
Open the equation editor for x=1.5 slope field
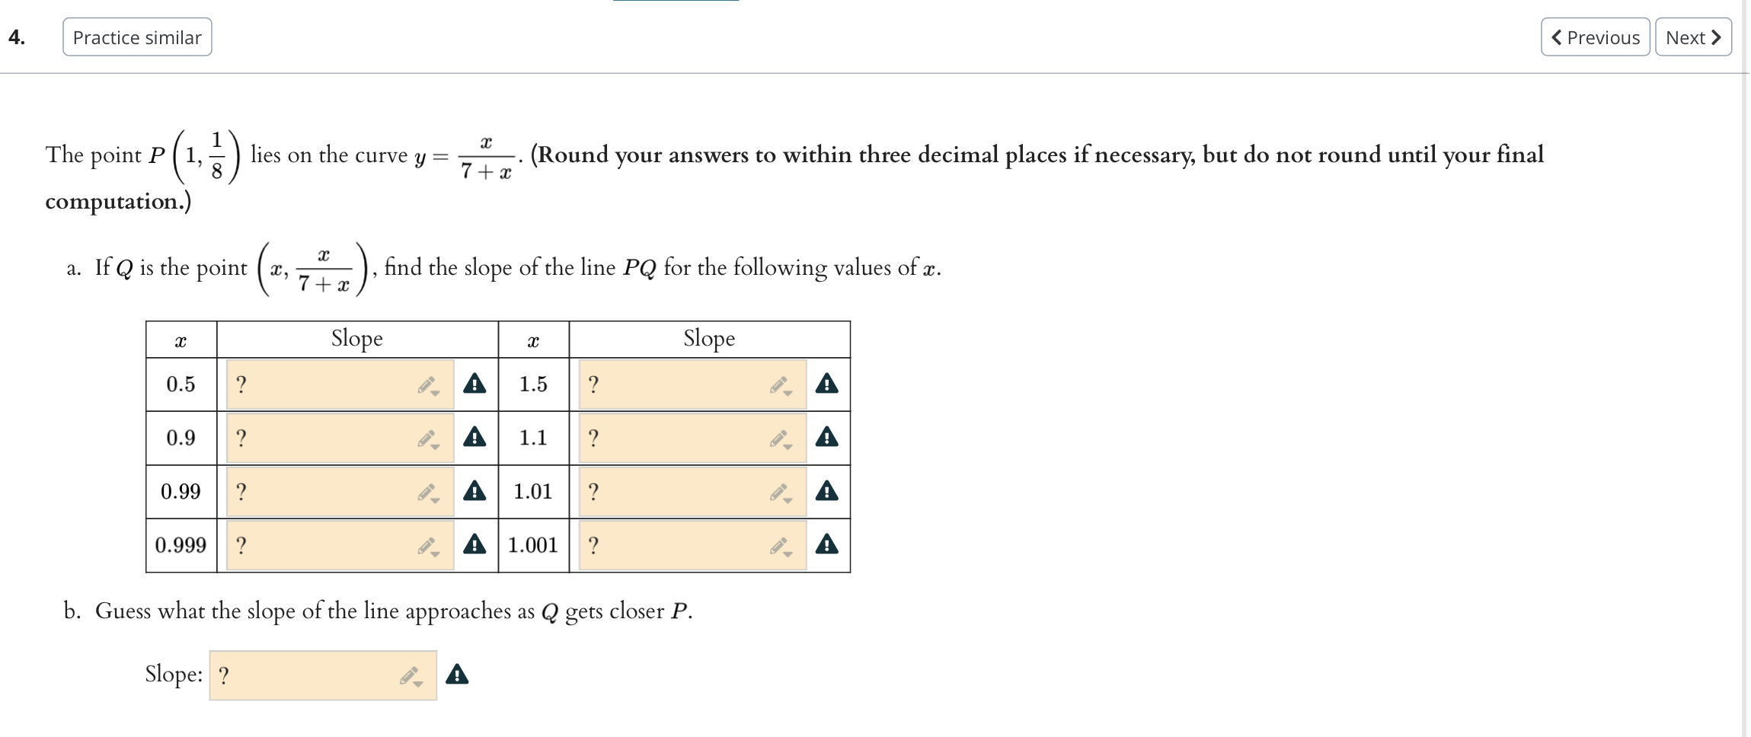(778, 384)
